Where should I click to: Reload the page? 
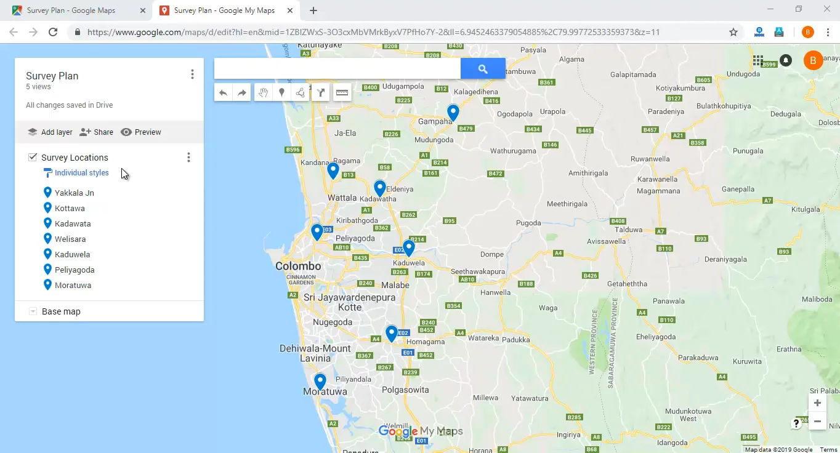point(53,32)
